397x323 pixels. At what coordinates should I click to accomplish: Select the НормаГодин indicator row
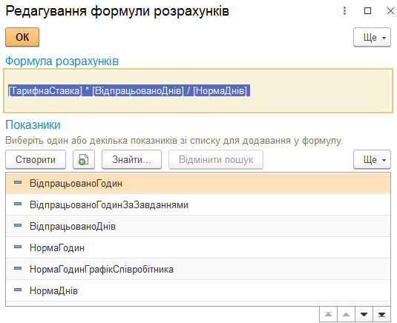pyautogui.click(x=198, y=247)
